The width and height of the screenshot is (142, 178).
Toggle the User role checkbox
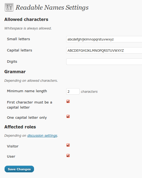click(x=68, y=155)
